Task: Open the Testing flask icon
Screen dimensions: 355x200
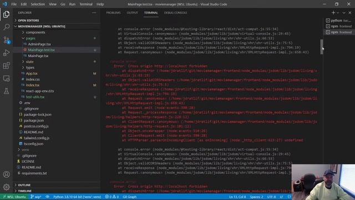Action: (6, 91)
